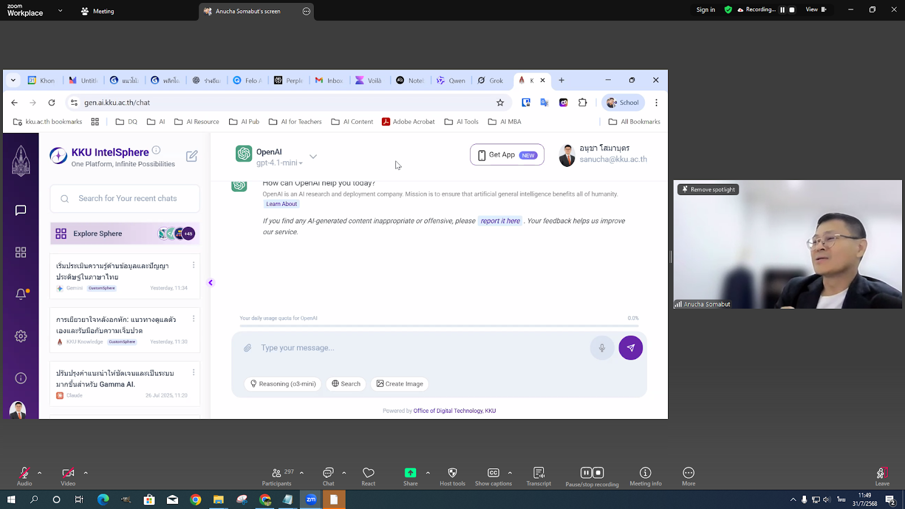Viewport: 905px width, 509px height.
Task: Switch to the Grok browser tab
Action: point(490,80)
